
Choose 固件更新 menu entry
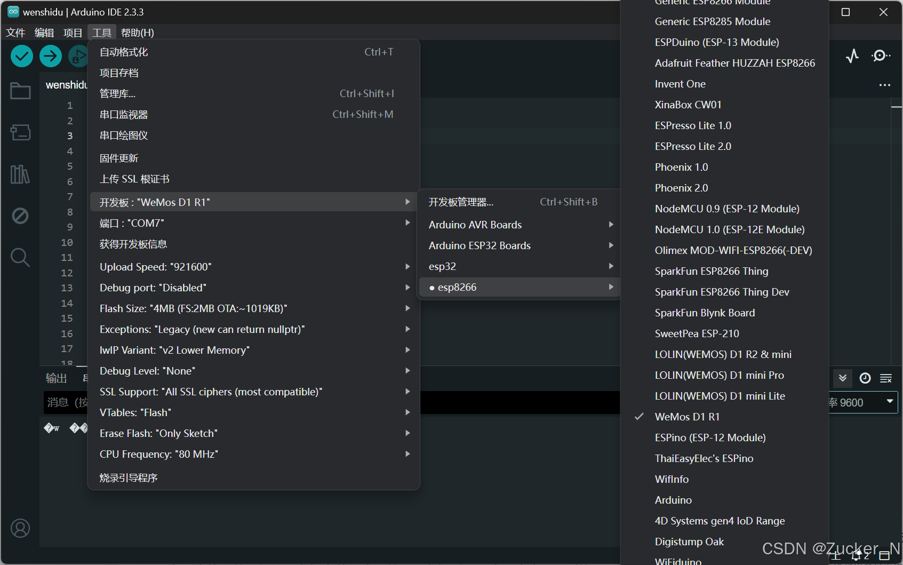click(x=253, y=158)
